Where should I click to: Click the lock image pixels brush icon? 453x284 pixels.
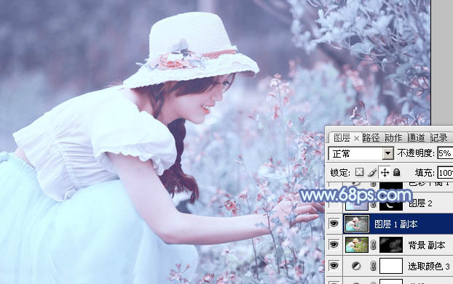[x=372, y=173]
